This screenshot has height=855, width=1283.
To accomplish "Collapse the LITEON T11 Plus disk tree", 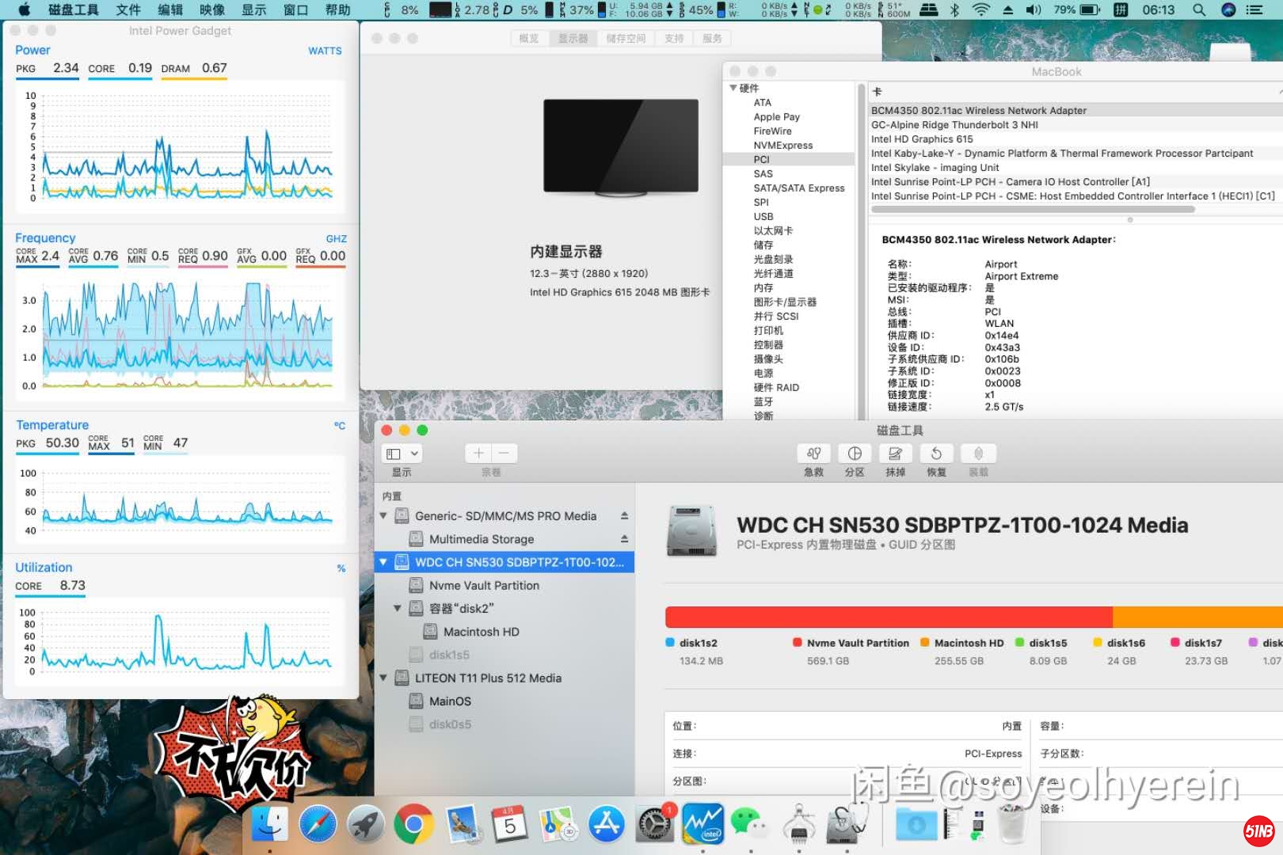I will [384, 678].
